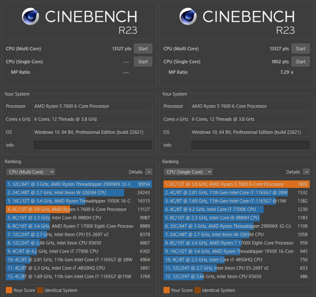
Task: Click orange Your Score swatch in left window
Action: point(9,290)
